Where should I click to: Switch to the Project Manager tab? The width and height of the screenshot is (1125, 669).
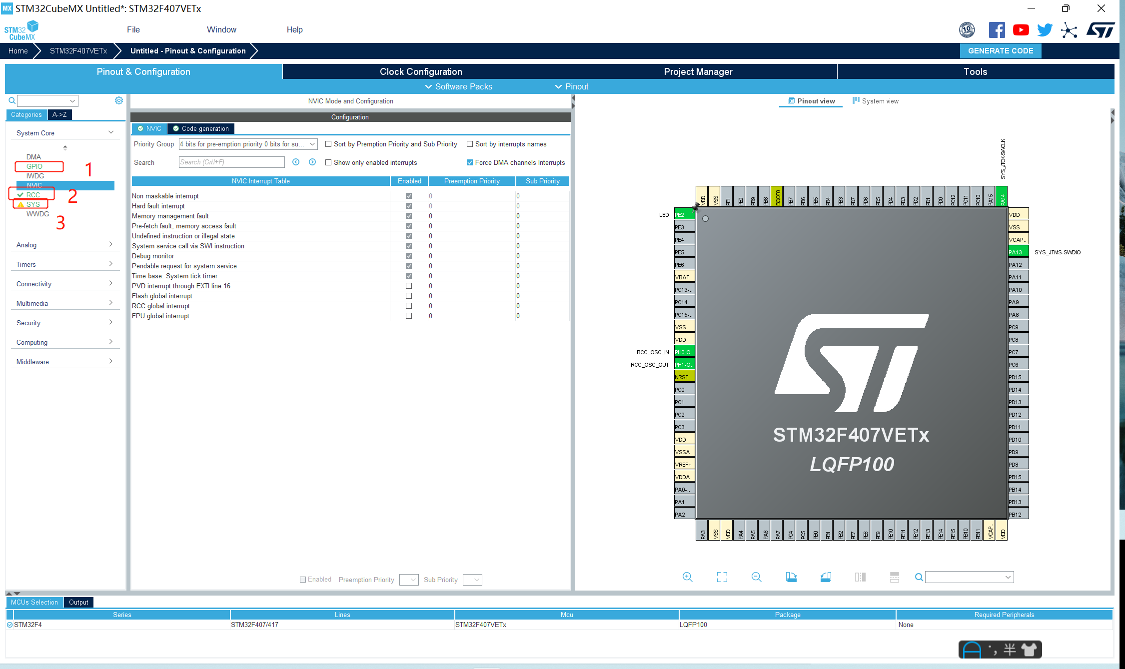[x=698, y=71]
